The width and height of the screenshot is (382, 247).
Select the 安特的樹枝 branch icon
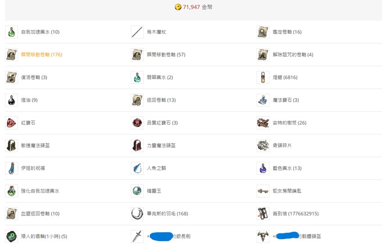tap(263, 123)
